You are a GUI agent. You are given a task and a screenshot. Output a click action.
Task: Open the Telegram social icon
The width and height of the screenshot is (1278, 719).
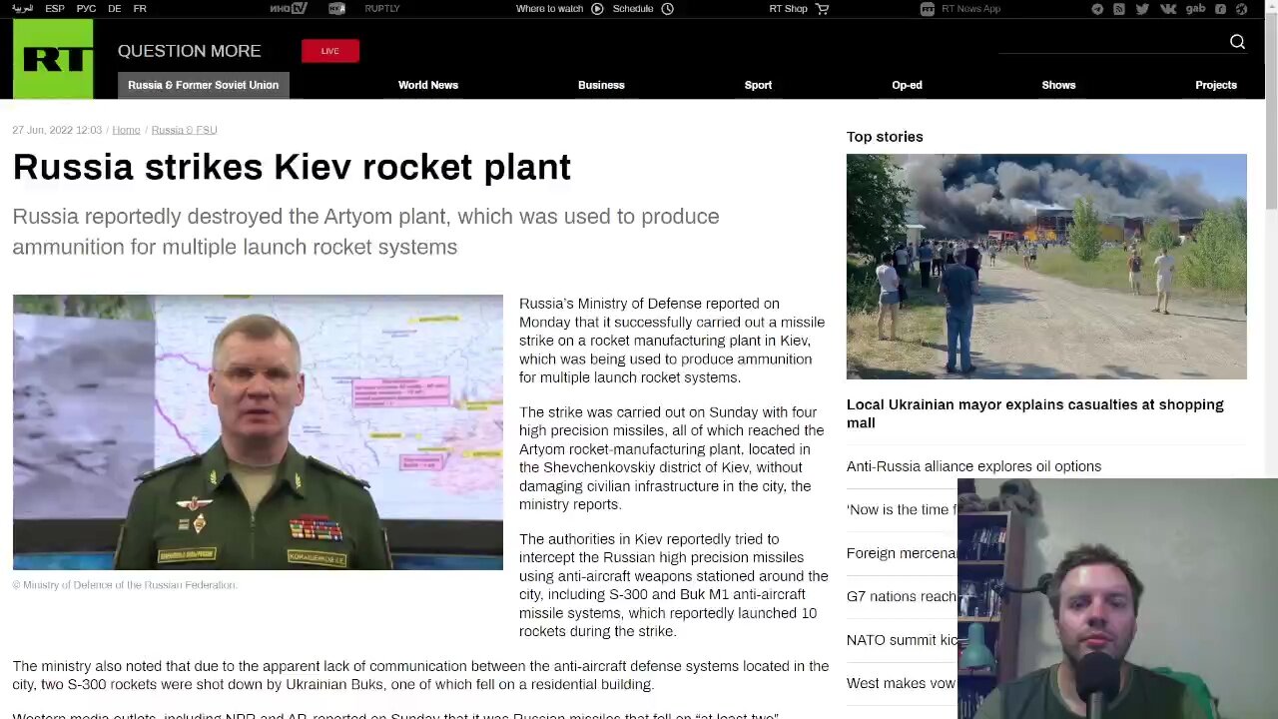[1097, 9]
